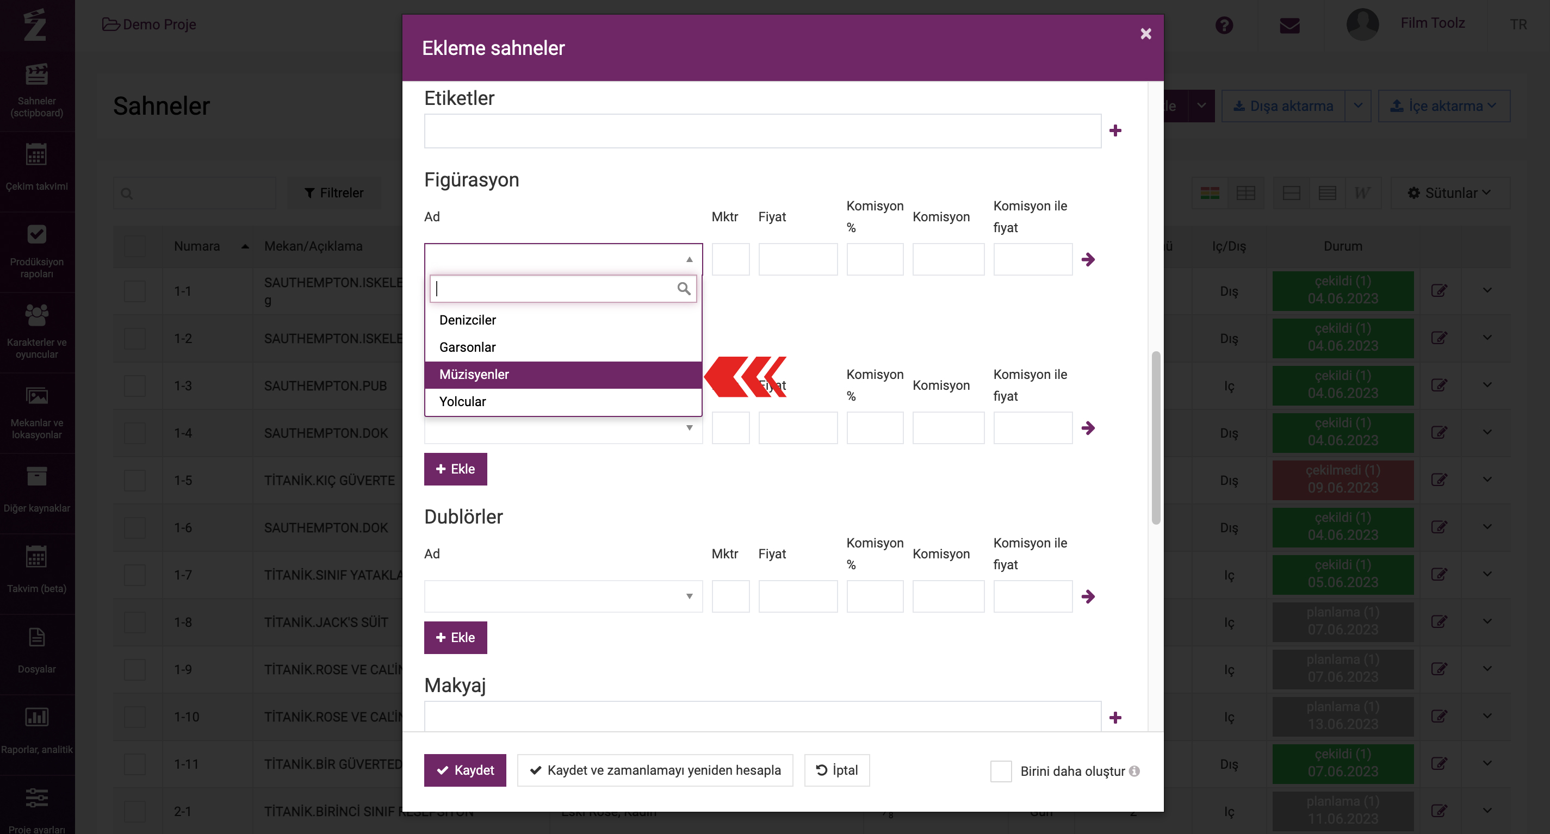Image resolution: width=1550 pixels, height=834 pixels.
Task: Switch to colored strip view icon
Action: (1210, 193)
